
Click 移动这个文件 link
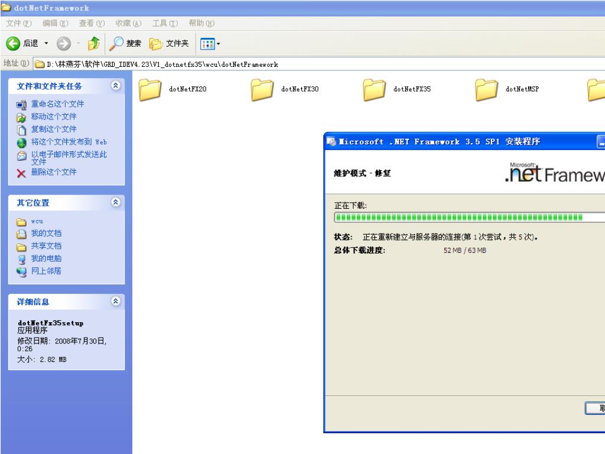click(x=54, y=116)
